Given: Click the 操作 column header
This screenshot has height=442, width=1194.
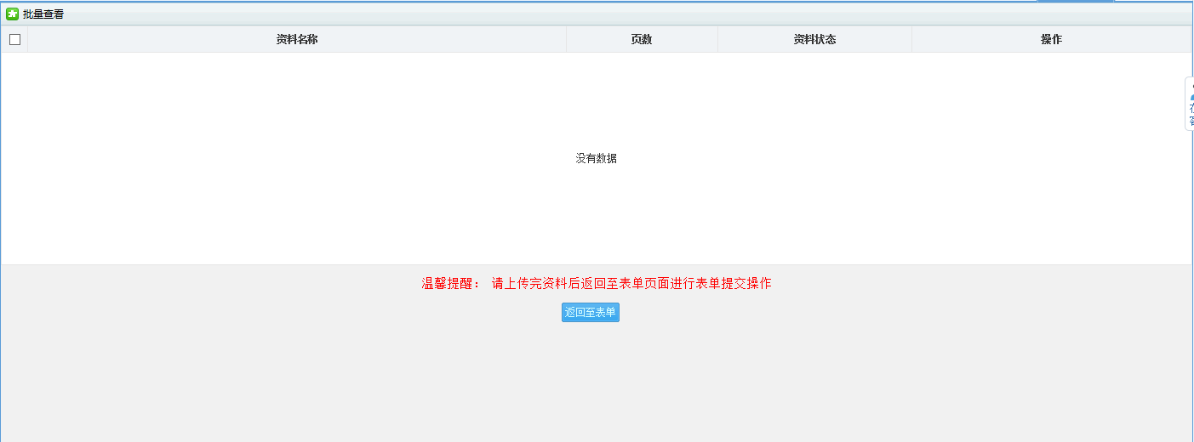Looking at the screenshot, I should pyautogui.click(x=1051, y=39).
